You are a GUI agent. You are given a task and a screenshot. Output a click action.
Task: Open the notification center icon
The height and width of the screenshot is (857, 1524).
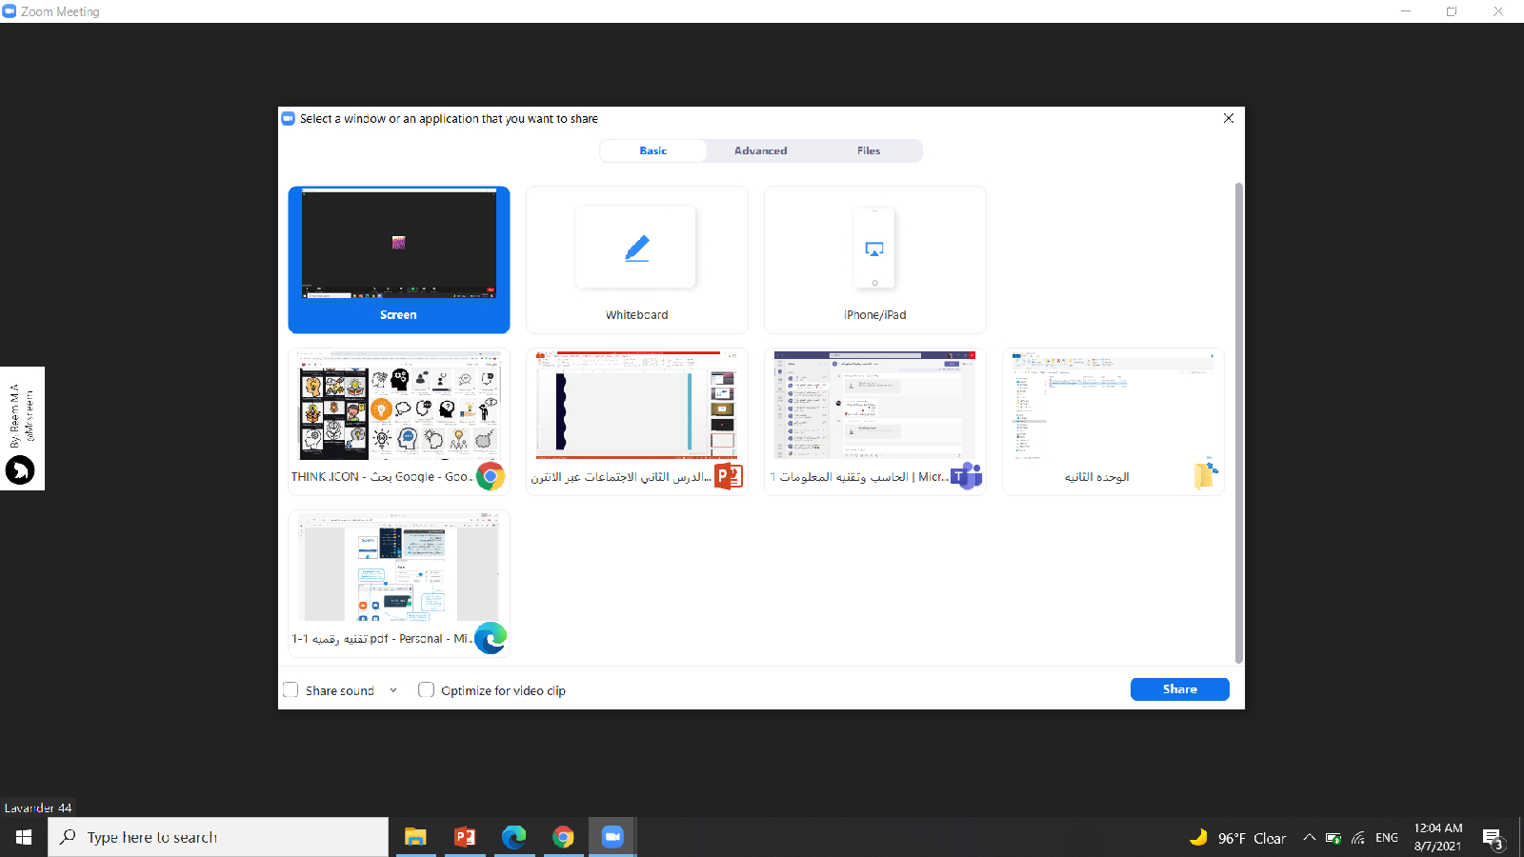click(1492, 838)
